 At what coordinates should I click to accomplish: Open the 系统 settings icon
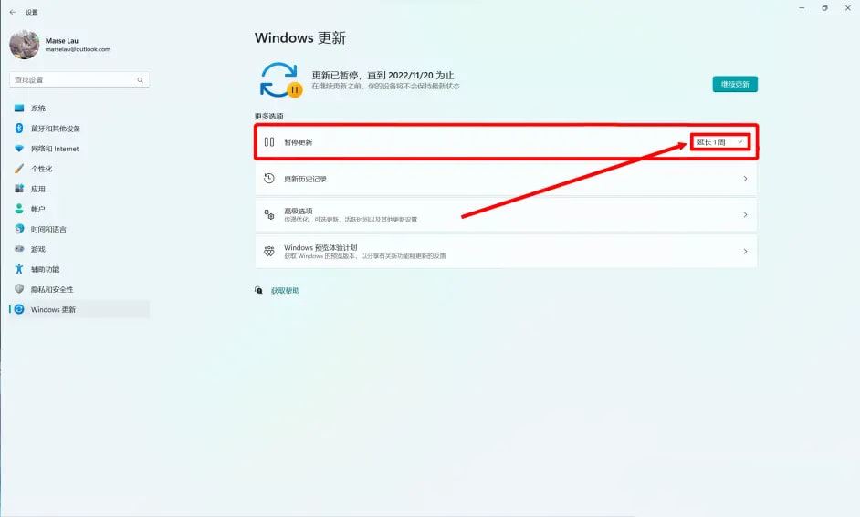tap(19, 108)
